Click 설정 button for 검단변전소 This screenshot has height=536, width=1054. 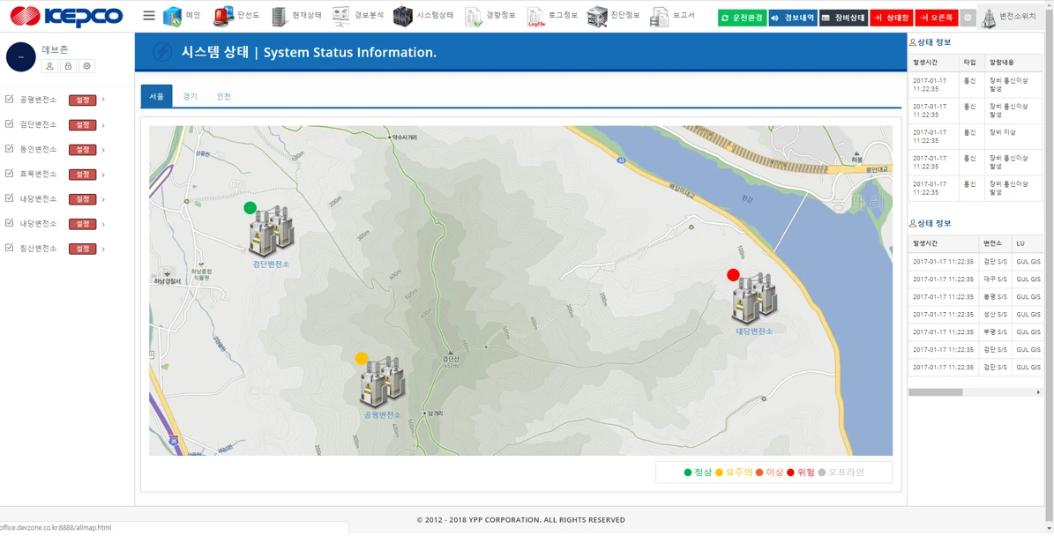83,125
